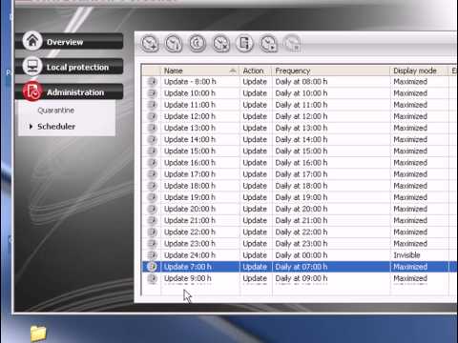The image size is (458, 343).
Task: Click the Action cell in the Update 13:00 h row
Action: pyautogui.click(x=255, y=128)
